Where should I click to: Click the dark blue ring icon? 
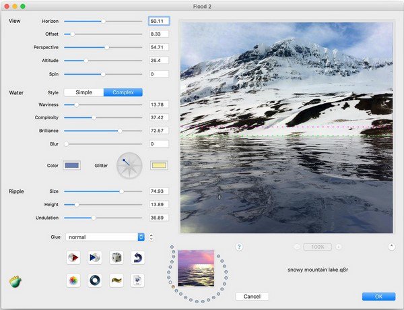[95, 280]
